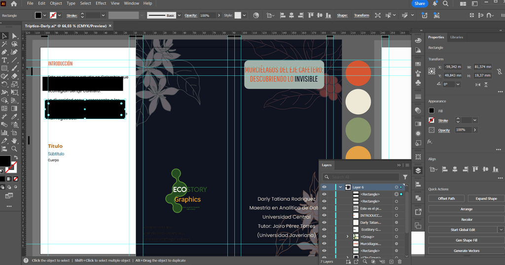Open the Effect menu
This screenshot has width=505, height=265.
pos(101,3)
